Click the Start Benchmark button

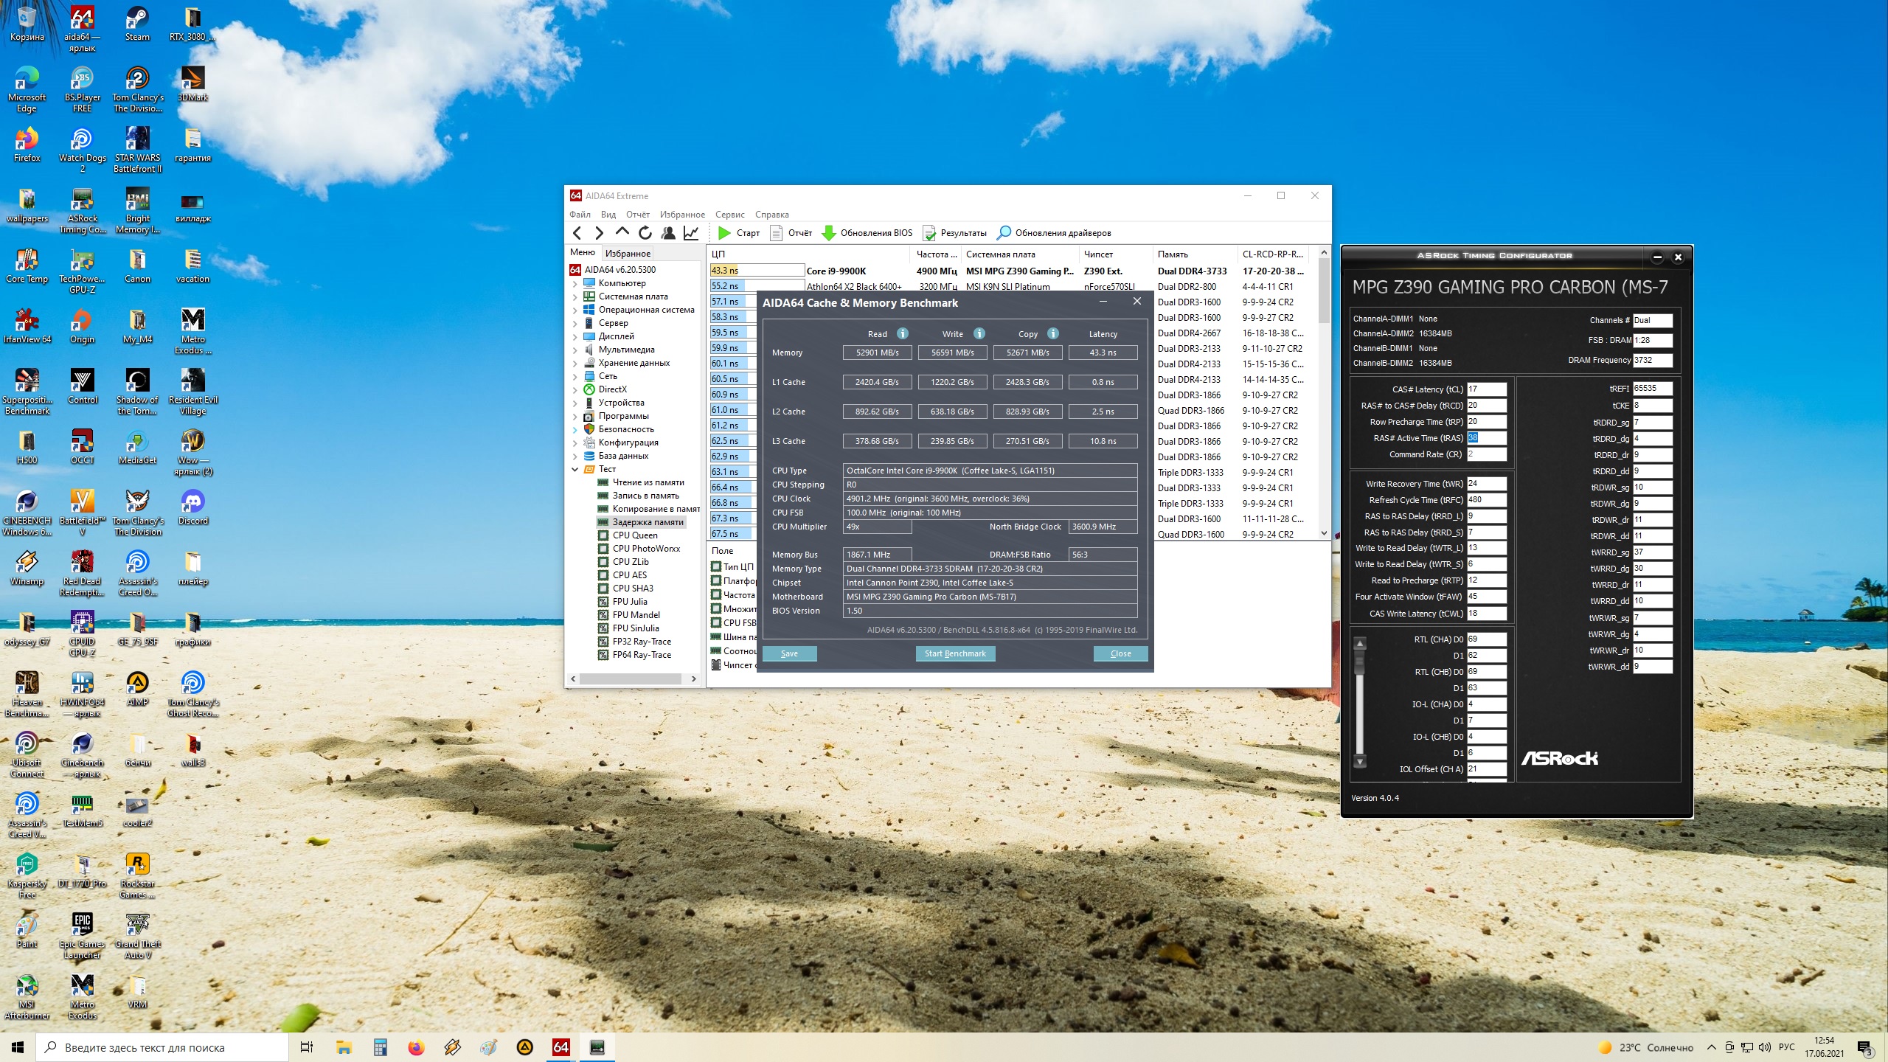pyautogui.click(x=955, y=653)
